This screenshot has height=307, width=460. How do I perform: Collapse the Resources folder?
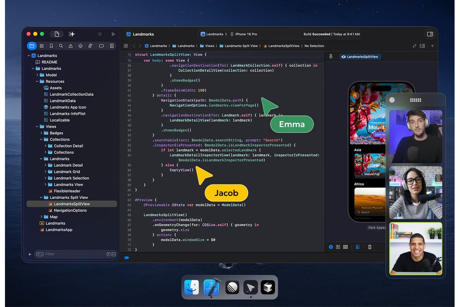click(x=37, y=81)
